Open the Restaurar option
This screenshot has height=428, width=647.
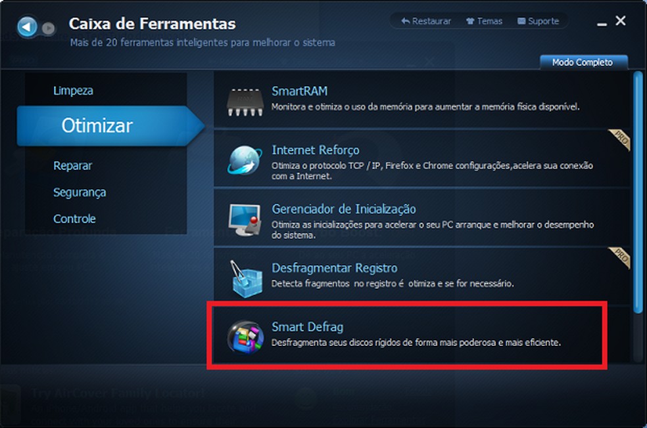(x=426, y=21)
